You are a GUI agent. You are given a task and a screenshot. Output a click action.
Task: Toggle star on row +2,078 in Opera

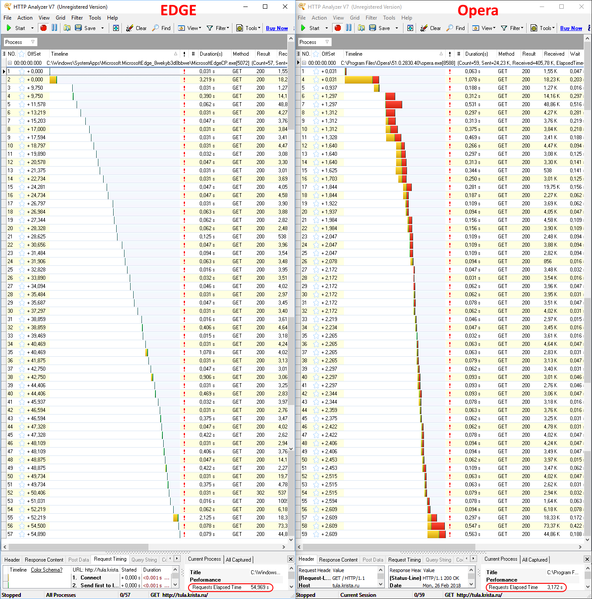316,261
